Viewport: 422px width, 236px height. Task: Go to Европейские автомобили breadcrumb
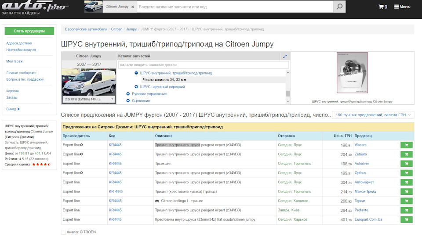(x=86, y=29)
